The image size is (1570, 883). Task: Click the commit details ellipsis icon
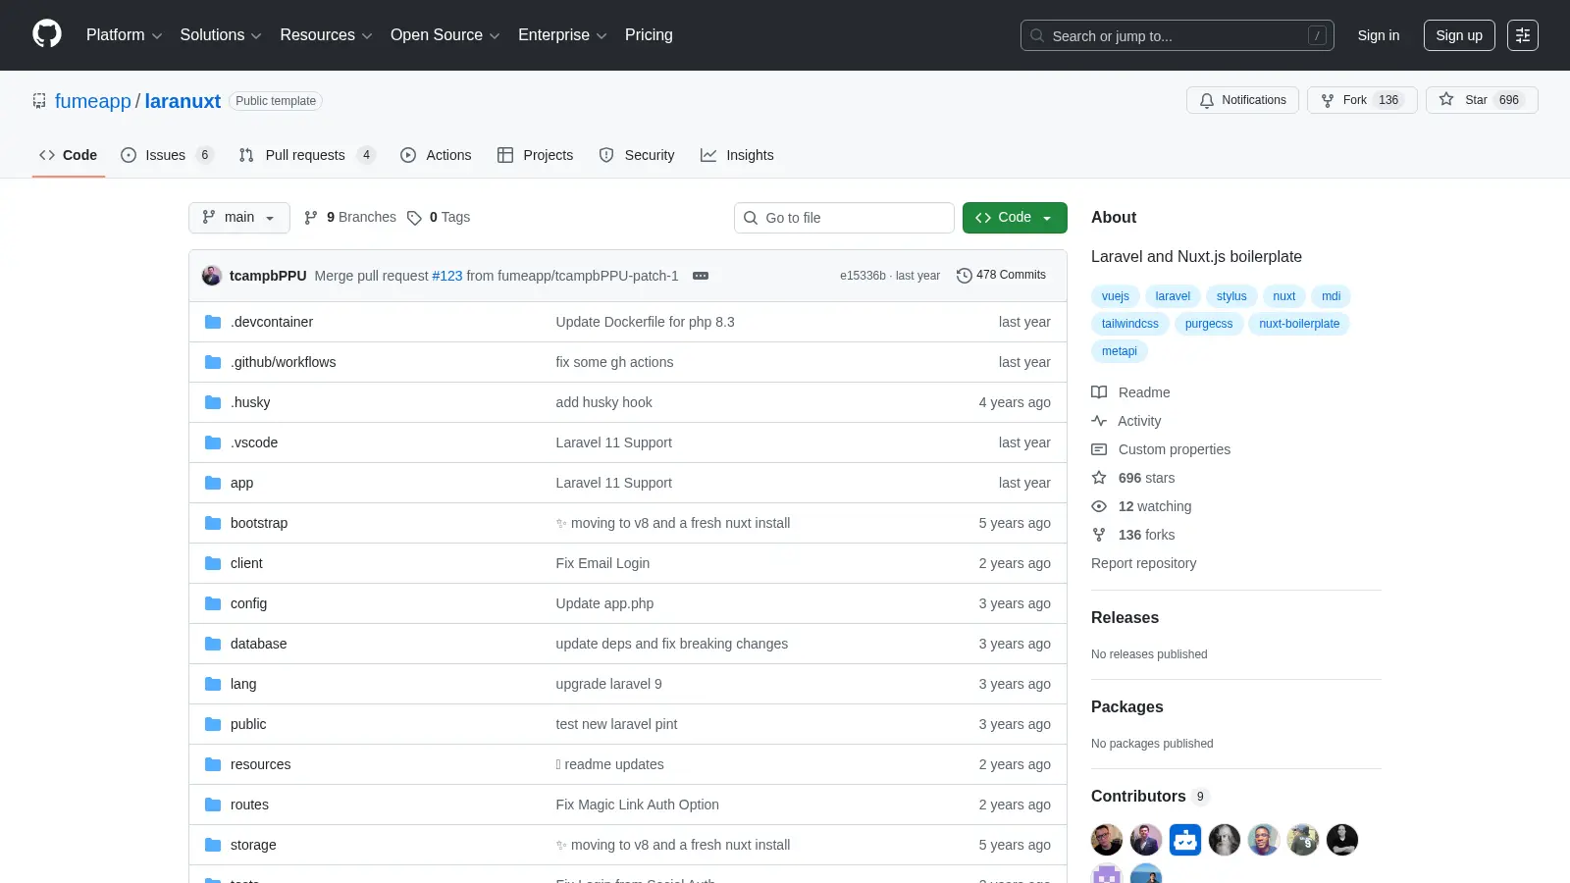(701, 276)
